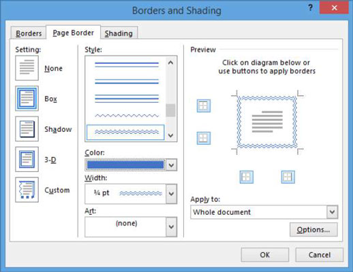Click the blue Color swatch field
The image size is (353, 272).
pyautogui.click(x=125, y=165)
